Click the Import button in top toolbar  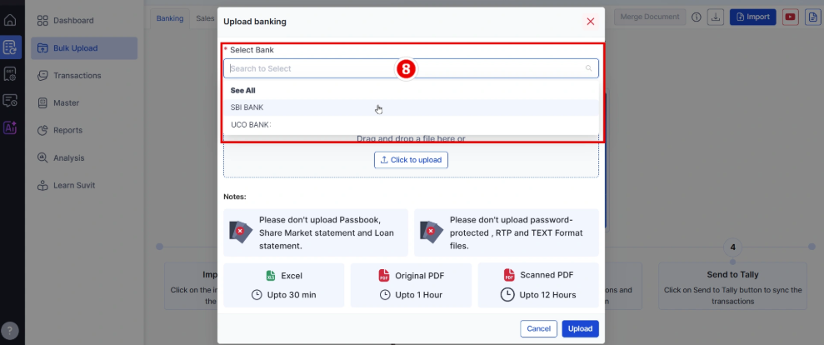[752, 17]
